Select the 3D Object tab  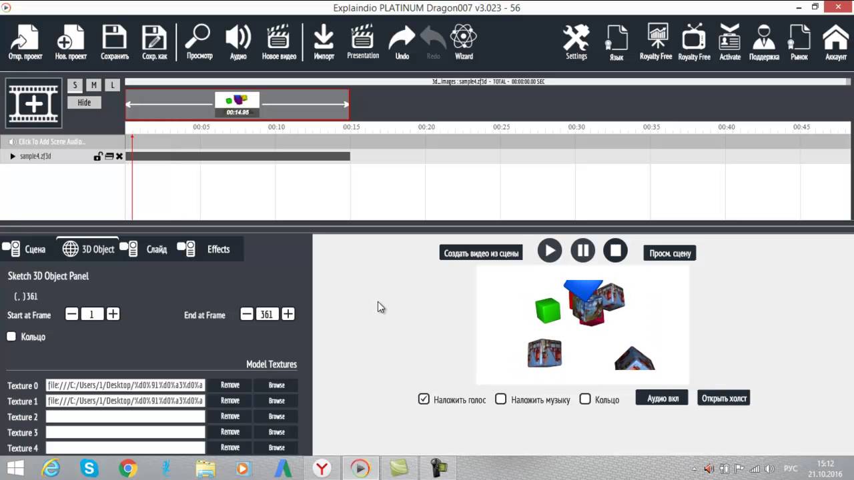click(88, 249)
